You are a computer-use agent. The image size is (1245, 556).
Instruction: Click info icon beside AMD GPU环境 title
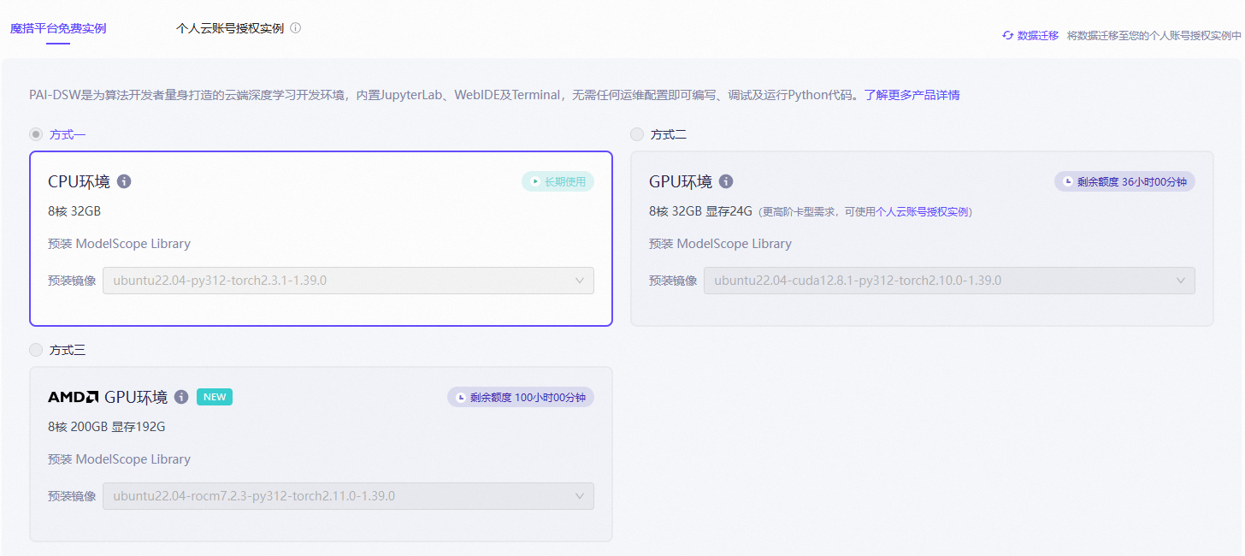181,397
